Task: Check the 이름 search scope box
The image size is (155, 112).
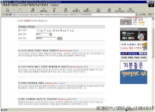Action: pos(38,31)
